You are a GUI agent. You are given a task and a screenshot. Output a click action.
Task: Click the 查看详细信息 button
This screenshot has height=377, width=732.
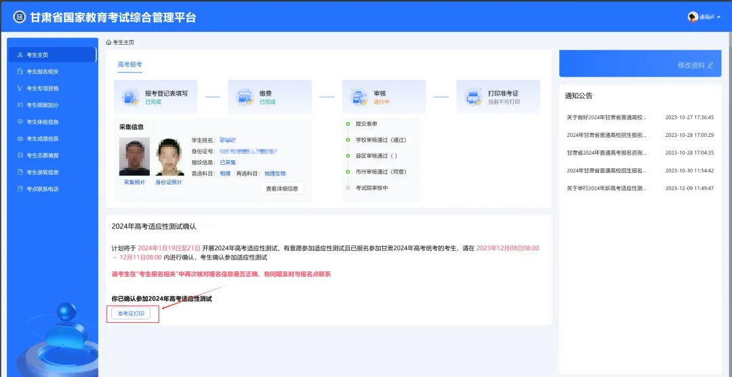282,188
